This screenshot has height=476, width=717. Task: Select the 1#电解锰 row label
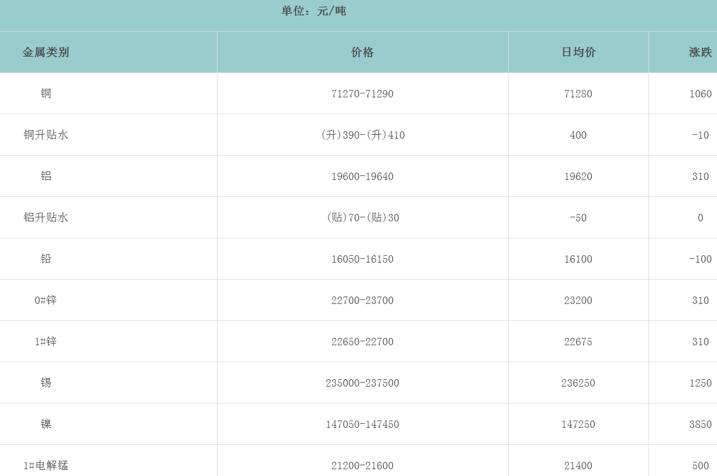coord(46,465)
